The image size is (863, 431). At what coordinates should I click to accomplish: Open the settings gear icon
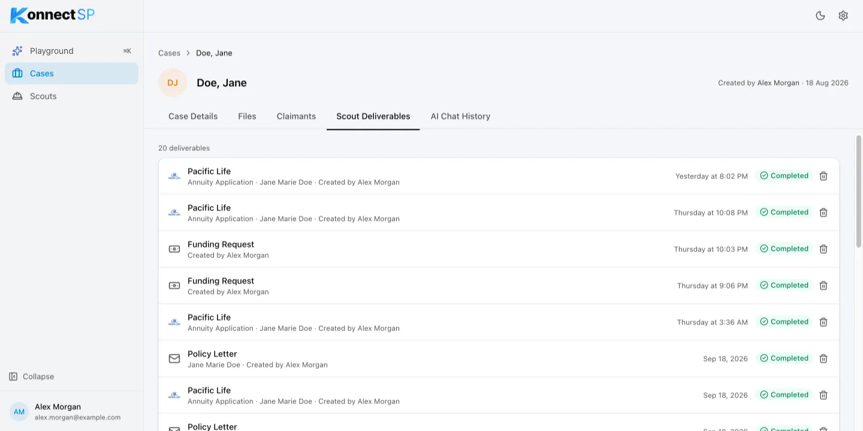[843, 16]
